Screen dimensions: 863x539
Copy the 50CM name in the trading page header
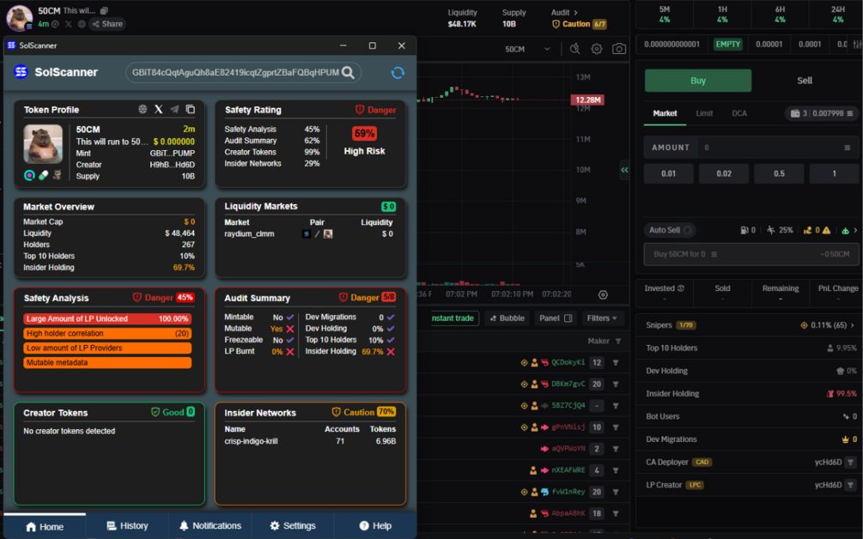pyautogui.click(x=104, y=10)
